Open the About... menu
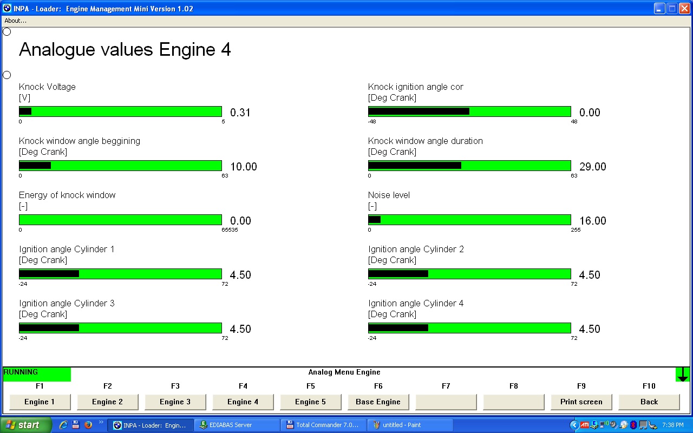Screen dimensions: 693x433 [15, 21]
